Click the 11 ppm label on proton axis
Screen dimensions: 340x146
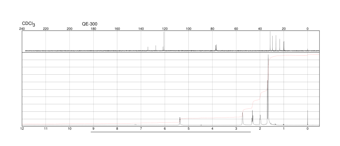point(46,129)
